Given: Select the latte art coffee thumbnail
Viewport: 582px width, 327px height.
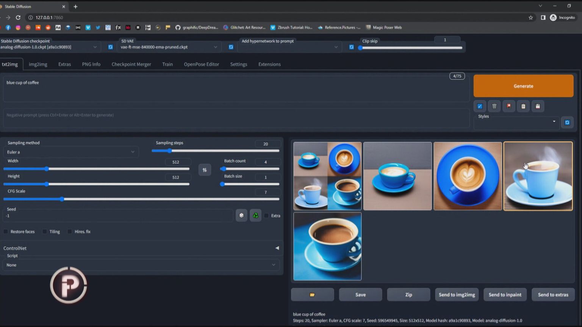Looking at the screenshot, I should pyautogui.click(x=468, y=176).
